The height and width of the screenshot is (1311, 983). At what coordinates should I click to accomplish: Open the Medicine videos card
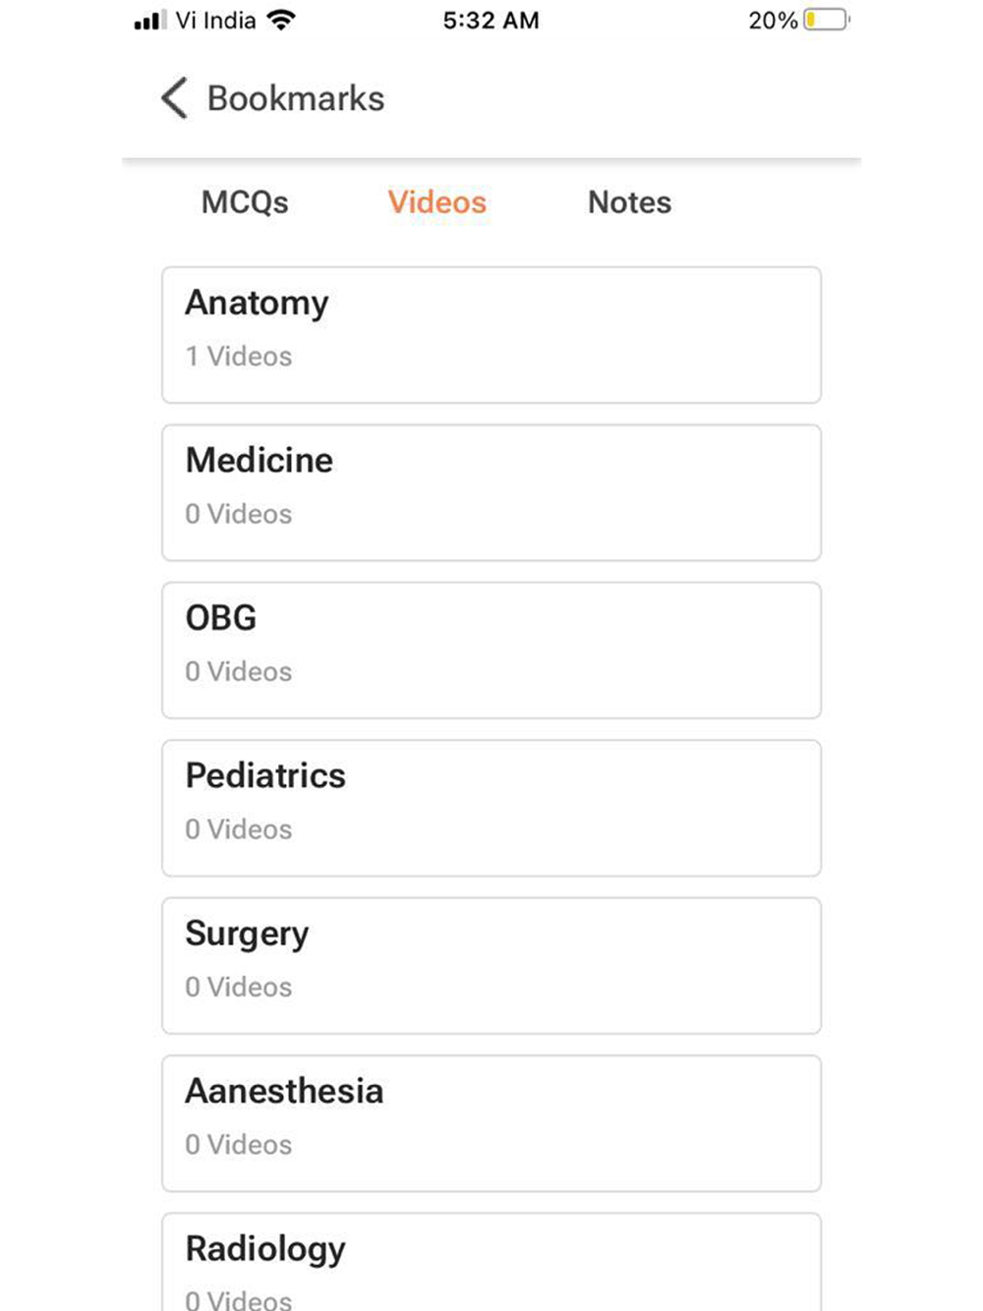pyautogui.click(x=491, y=492)
